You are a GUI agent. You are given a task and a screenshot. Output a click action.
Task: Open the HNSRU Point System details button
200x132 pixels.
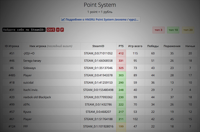pyautogui.click(x=100, y=20)
